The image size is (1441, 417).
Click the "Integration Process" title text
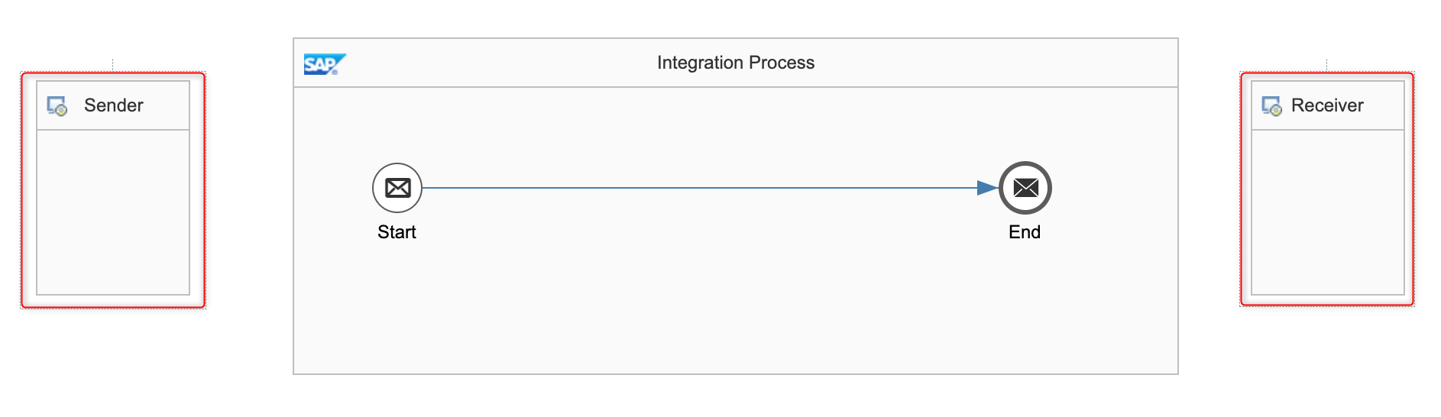[x=736, y=63]
